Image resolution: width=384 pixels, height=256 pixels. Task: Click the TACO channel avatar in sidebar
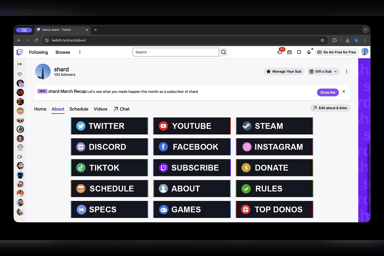coord(20,111)
